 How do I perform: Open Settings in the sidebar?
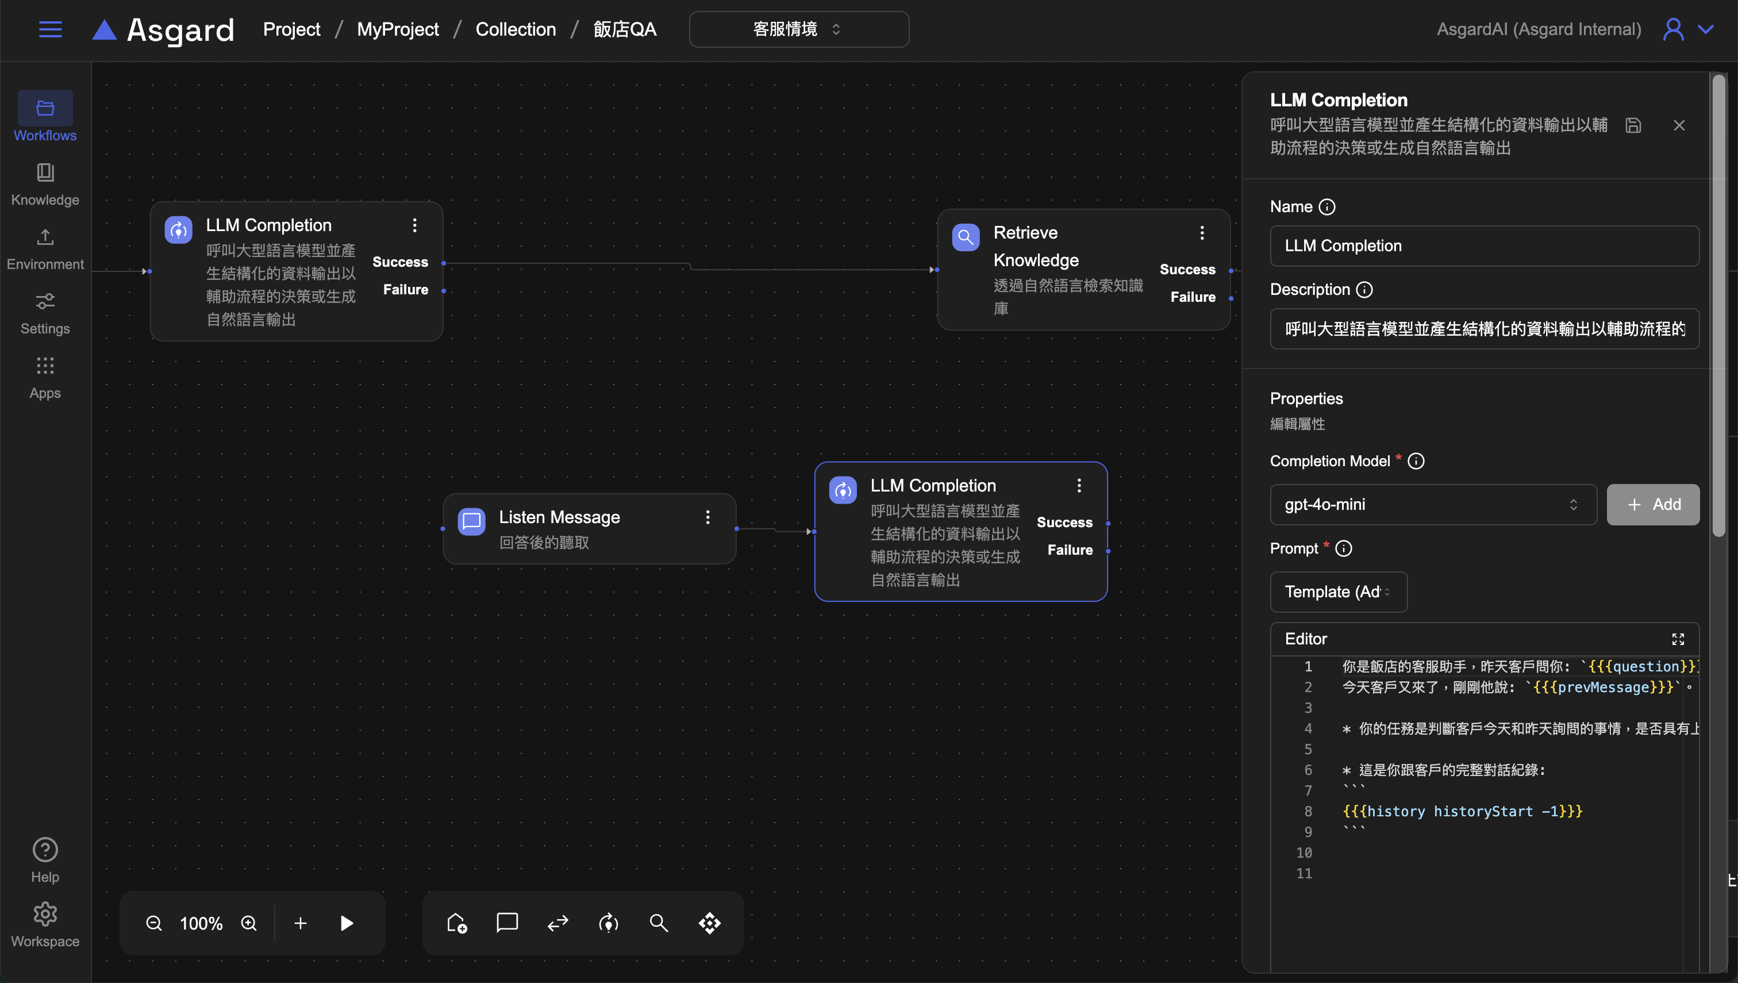tap(45, 313)
